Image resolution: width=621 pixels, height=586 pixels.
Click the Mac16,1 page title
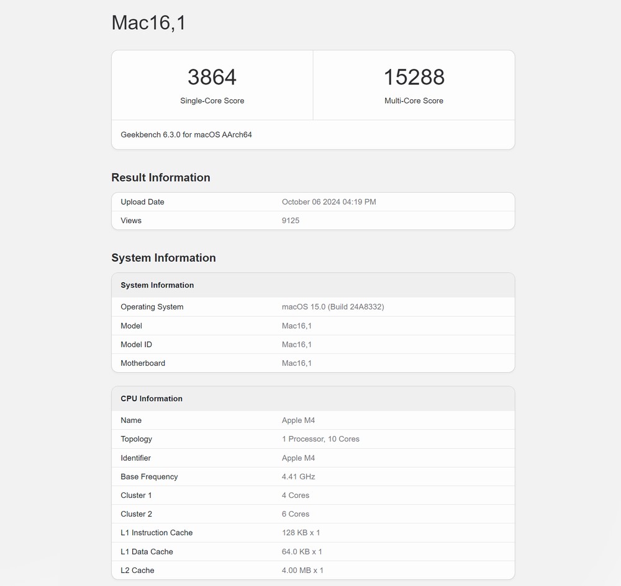click(148, 23)
